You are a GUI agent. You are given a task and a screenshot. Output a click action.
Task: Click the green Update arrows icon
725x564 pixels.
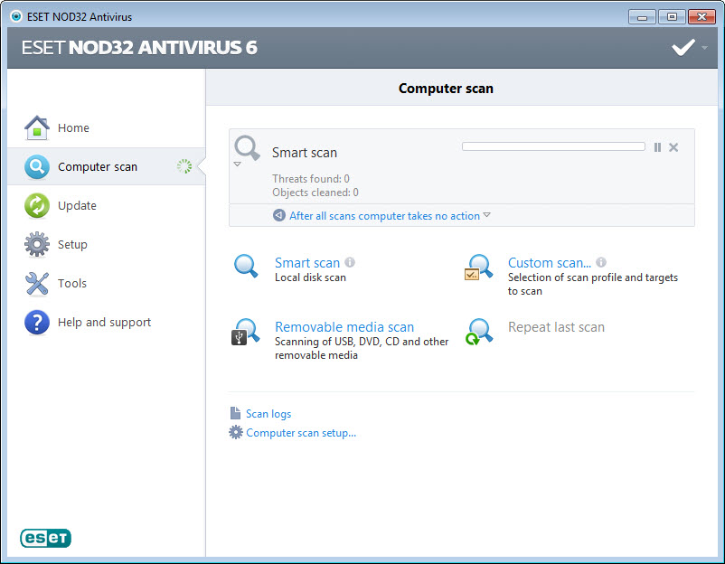click(37, 205)
